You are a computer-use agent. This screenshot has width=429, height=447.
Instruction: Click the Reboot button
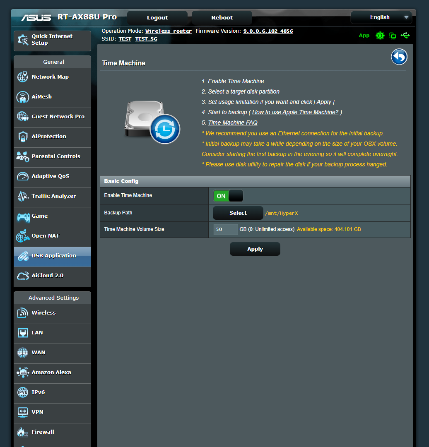pyautogui.click(x=222, y=18)
